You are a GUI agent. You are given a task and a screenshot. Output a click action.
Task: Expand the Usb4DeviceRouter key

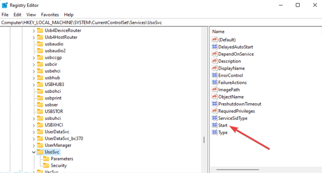[x=34, y=31]
